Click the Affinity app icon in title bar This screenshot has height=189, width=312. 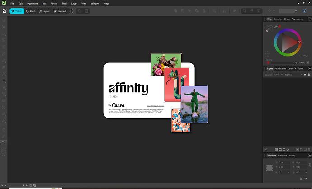4,3
